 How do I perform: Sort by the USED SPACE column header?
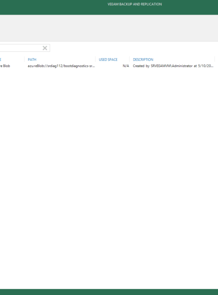pyautogui.click(x=108, y=59)
